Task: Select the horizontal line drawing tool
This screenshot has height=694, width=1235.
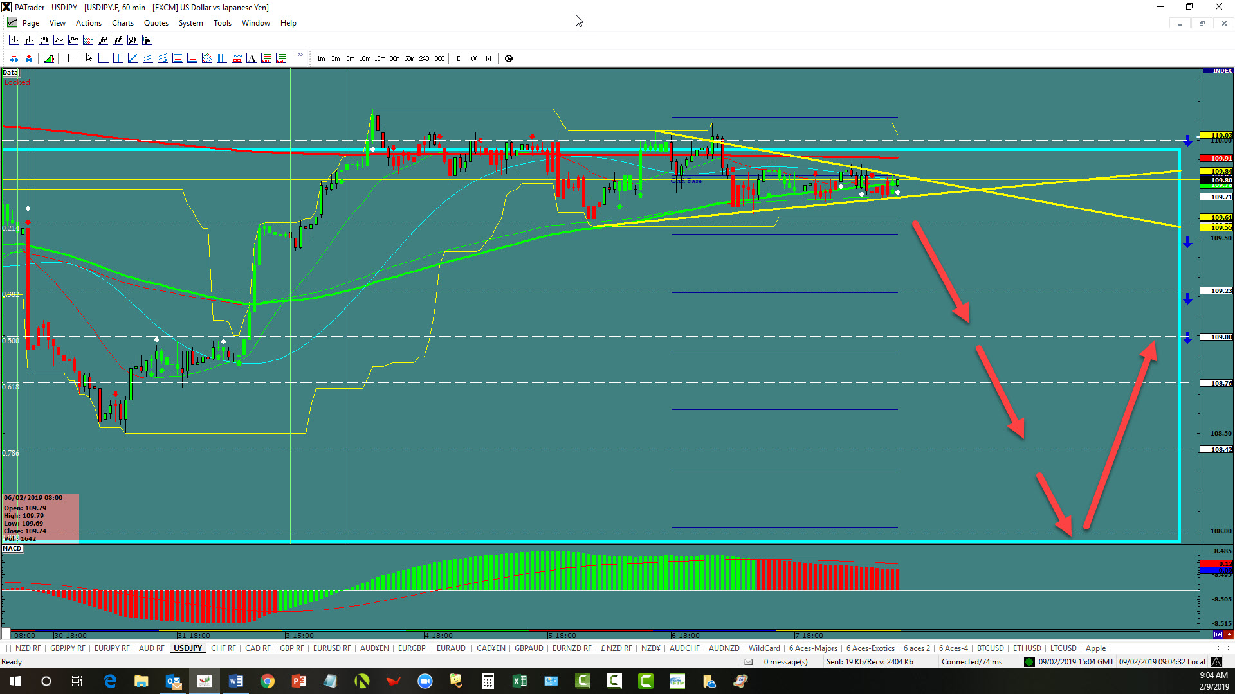Action: tap(103, 58)
